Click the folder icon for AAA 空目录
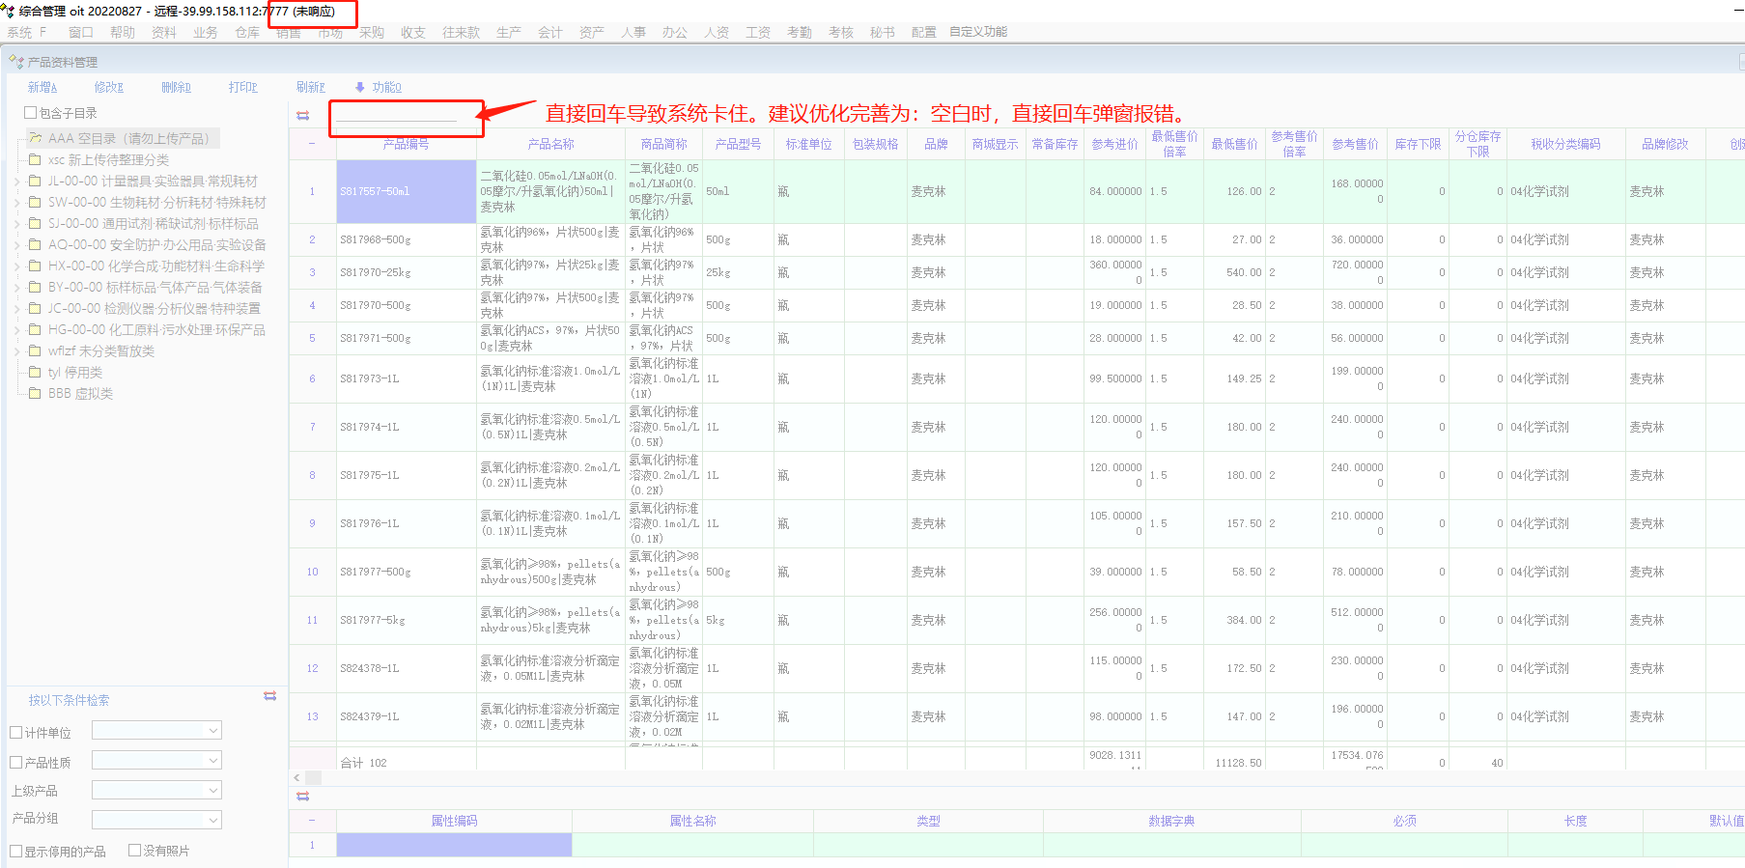1745x868 pixels. point(36,138)
